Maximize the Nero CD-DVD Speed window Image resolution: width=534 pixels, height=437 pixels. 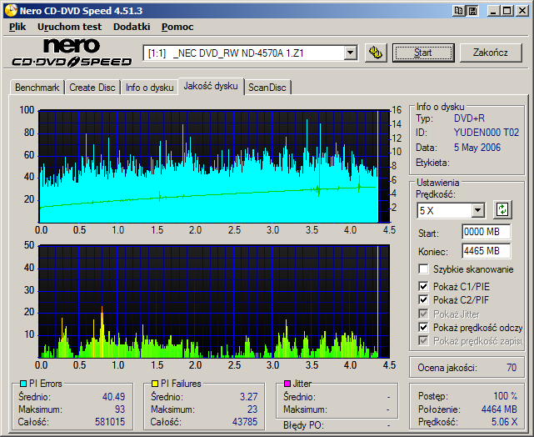pyautogui.click(x=507, y=11)
